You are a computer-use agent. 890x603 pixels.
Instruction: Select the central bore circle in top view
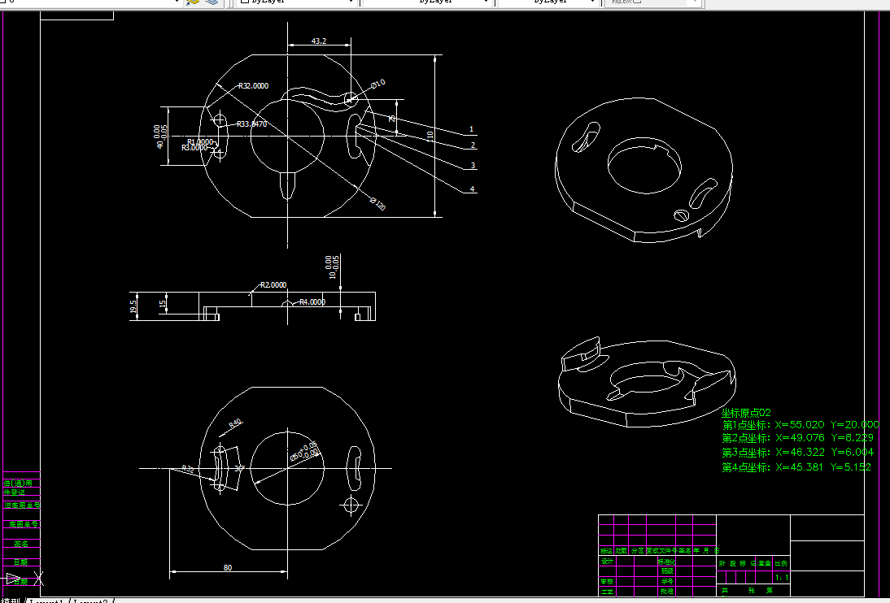point(287,136)
